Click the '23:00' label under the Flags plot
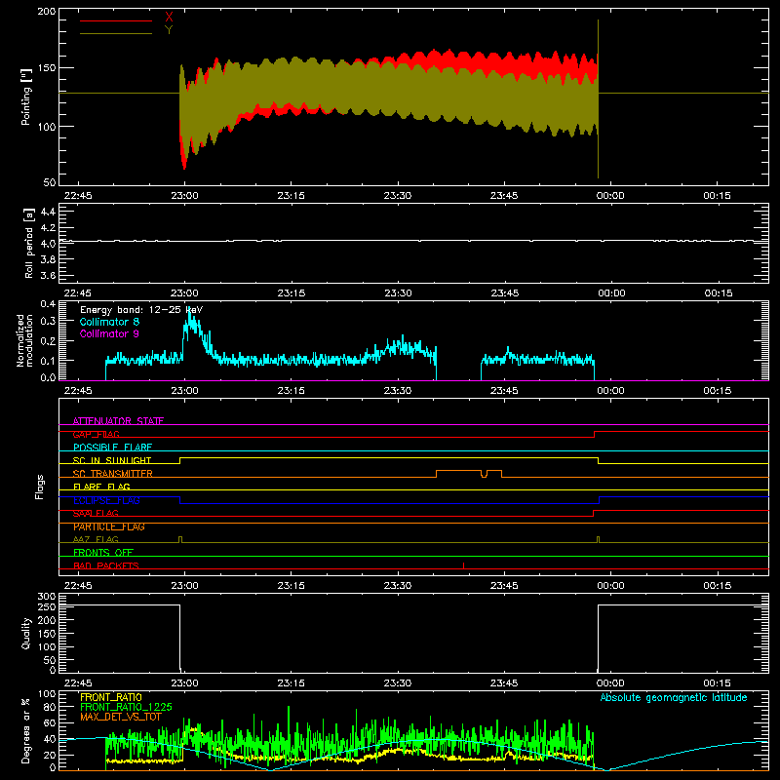 (x=184, y=586)
